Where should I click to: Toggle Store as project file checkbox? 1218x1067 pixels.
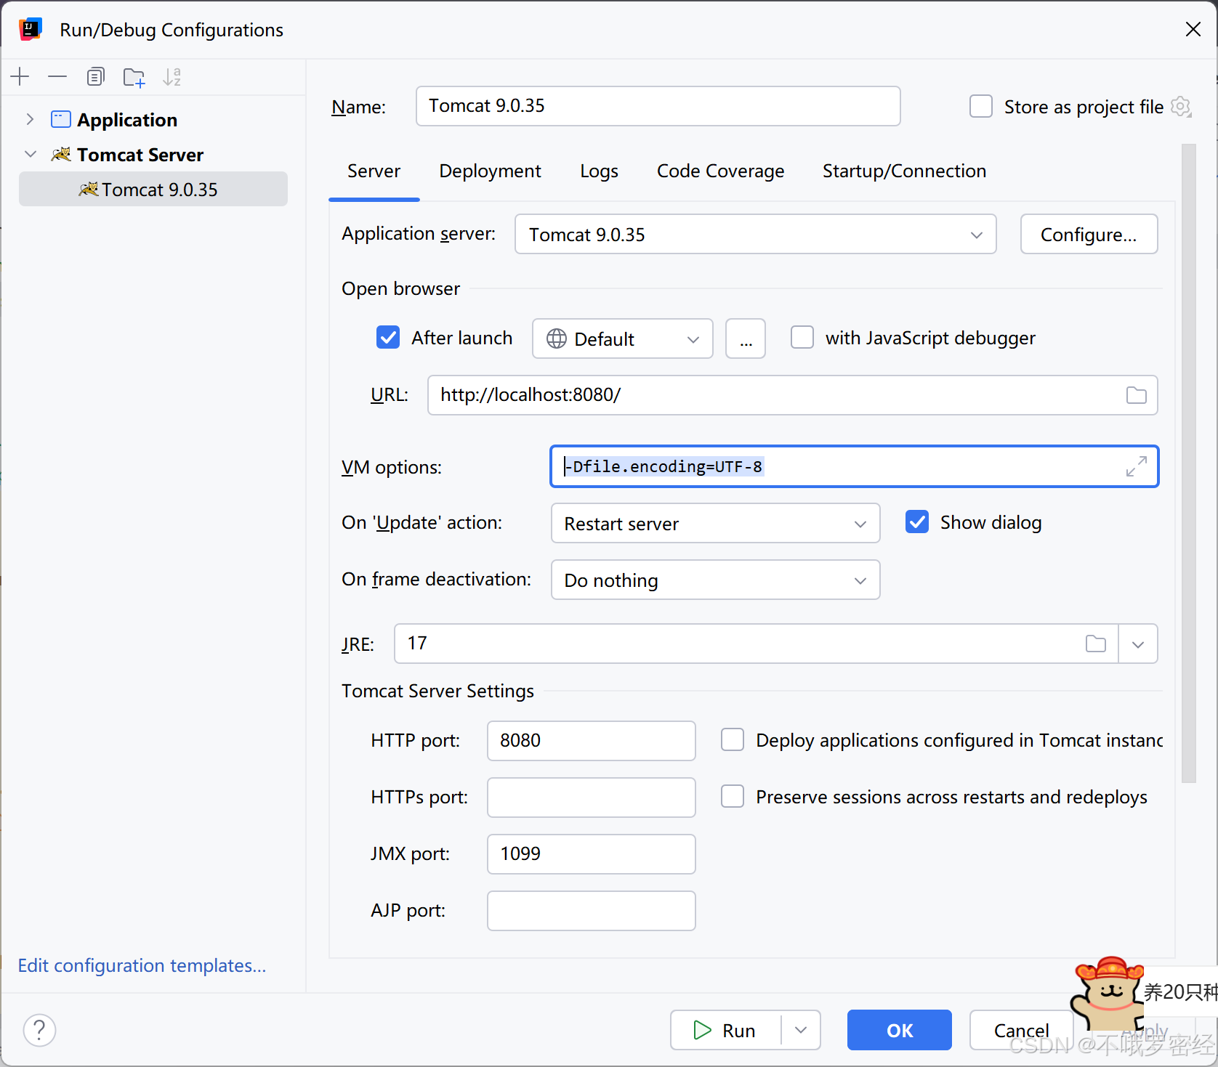click(x=981, y=106)
